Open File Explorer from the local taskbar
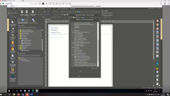The height and width of the screenshot is (96, 170). [14, 94]
